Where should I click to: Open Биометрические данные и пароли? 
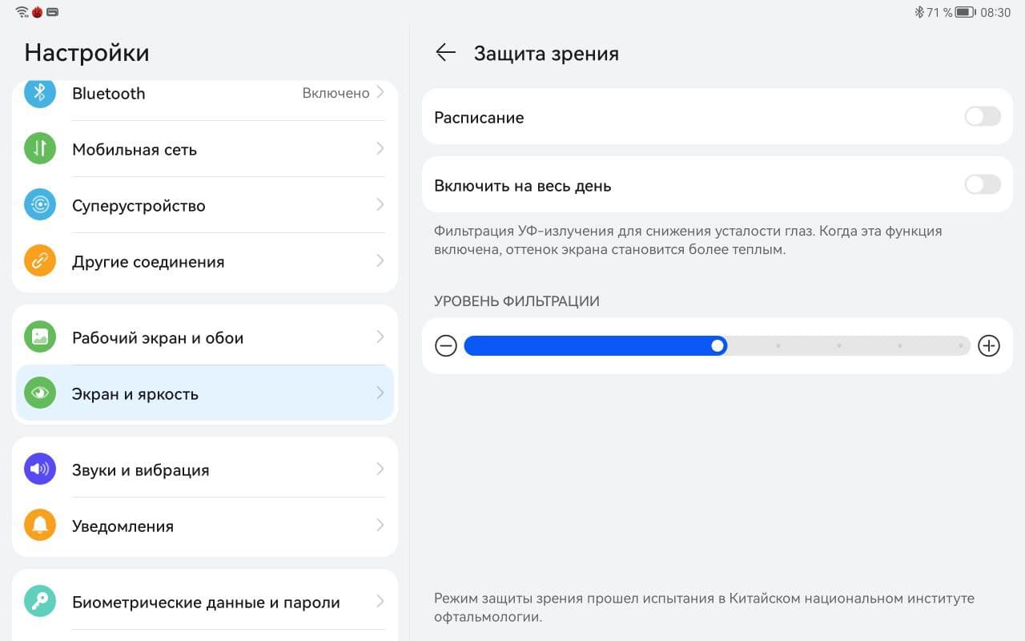click(x=206, y=602)
